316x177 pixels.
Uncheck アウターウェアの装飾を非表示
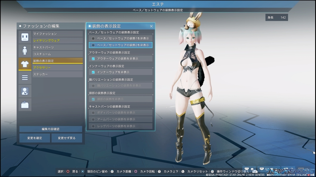(x=93, y=59)
